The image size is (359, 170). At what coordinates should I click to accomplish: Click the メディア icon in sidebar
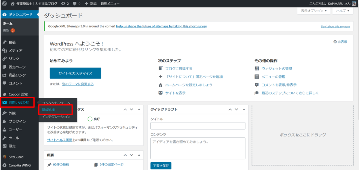[x=4, y=50]
